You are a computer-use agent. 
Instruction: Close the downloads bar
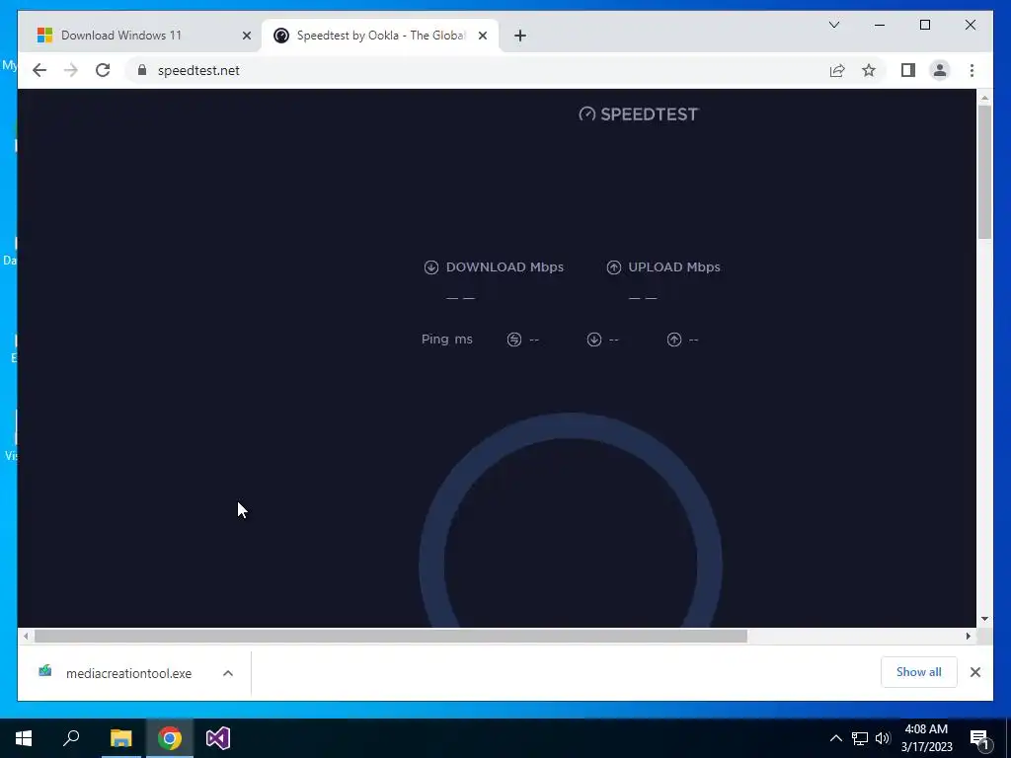(x=975, y=672)
